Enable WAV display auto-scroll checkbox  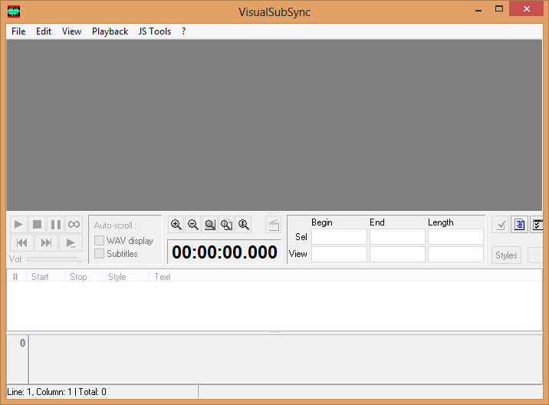[x=99, y=240]
